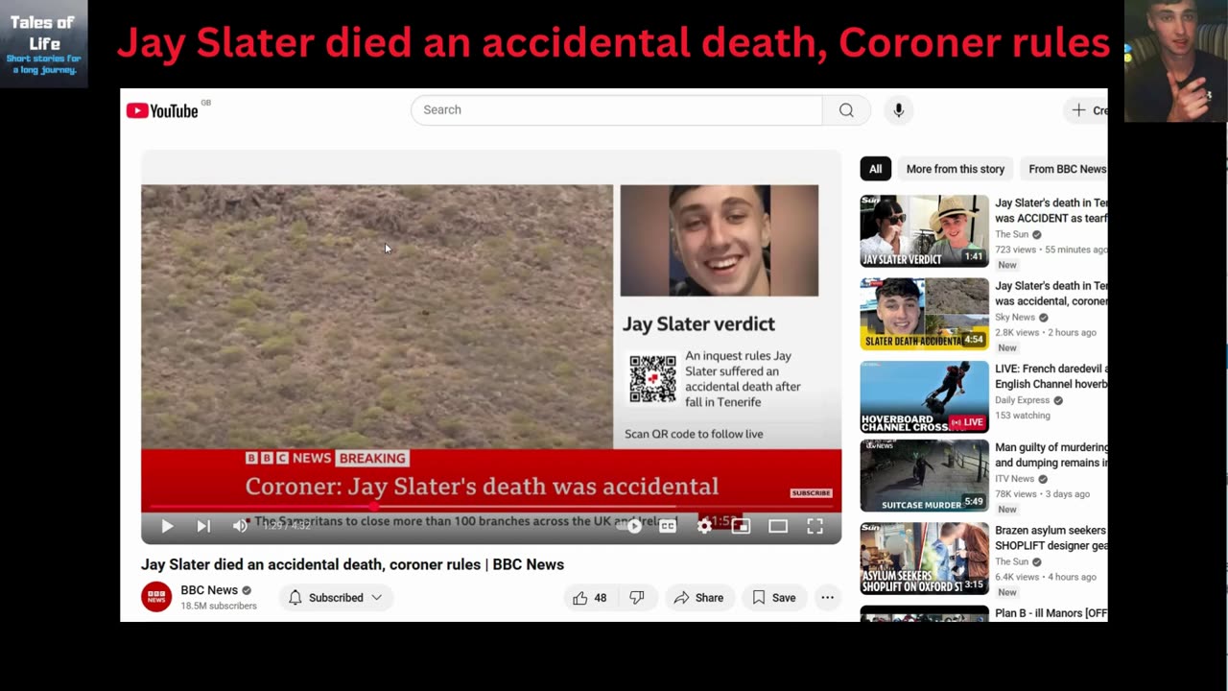This screenshot has height=691, width=1228.
Task: Open Sky News video title link
Action: (x=1051, y=294)
